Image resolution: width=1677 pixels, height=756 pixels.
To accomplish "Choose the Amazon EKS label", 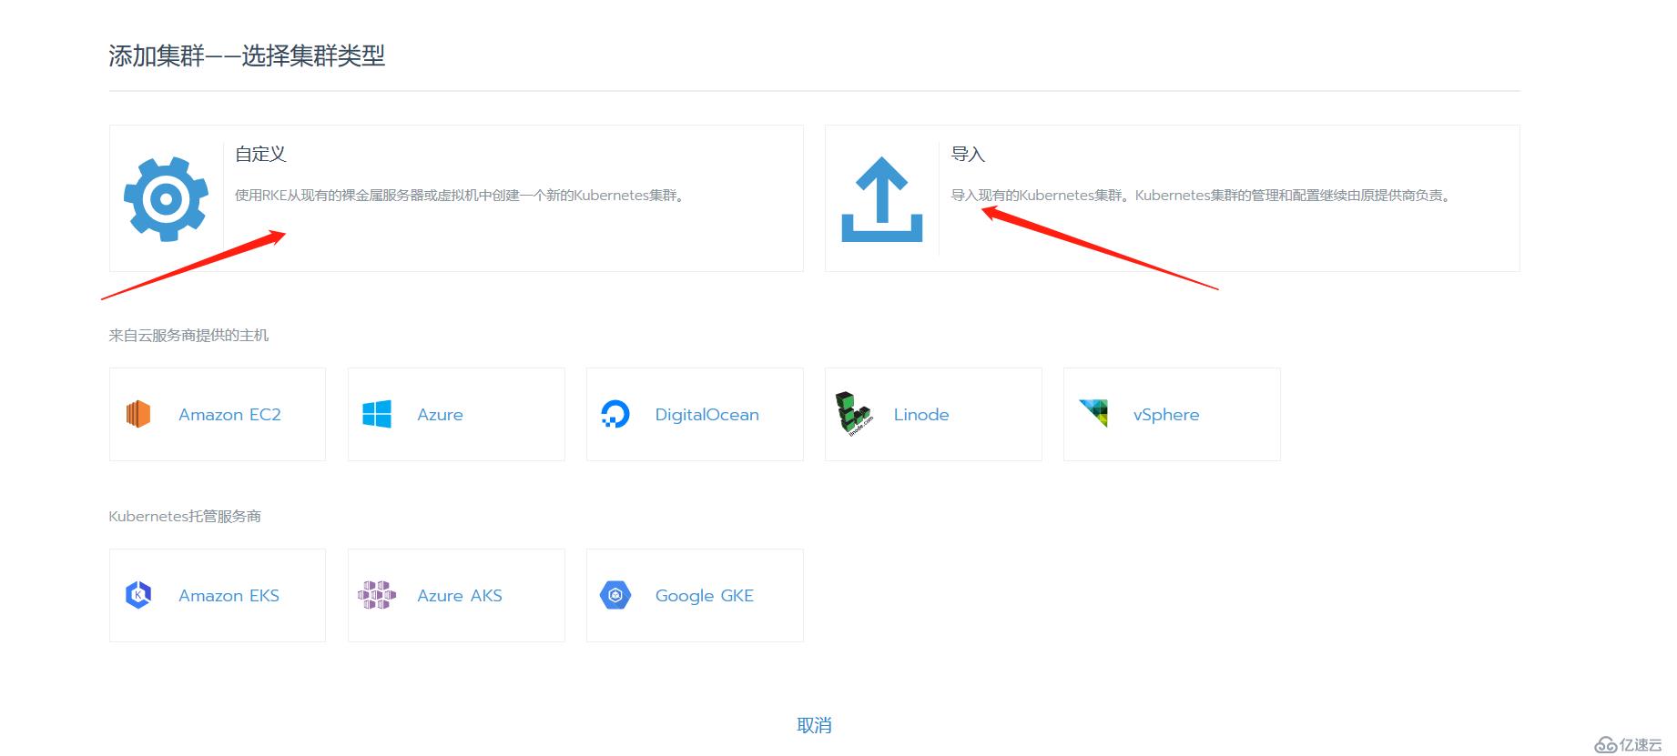I will pos(229,596).
